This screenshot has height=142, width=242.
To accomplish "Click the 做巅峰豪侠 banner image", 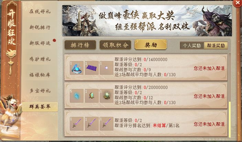I will click(147, 21).
